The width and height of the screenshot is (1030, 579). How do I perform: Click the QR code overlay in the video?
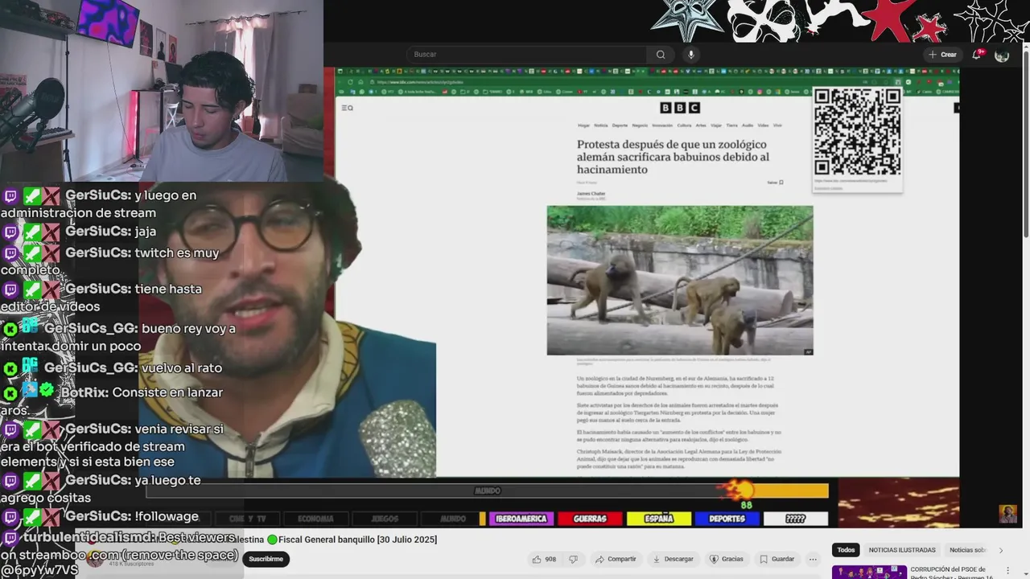857,132
